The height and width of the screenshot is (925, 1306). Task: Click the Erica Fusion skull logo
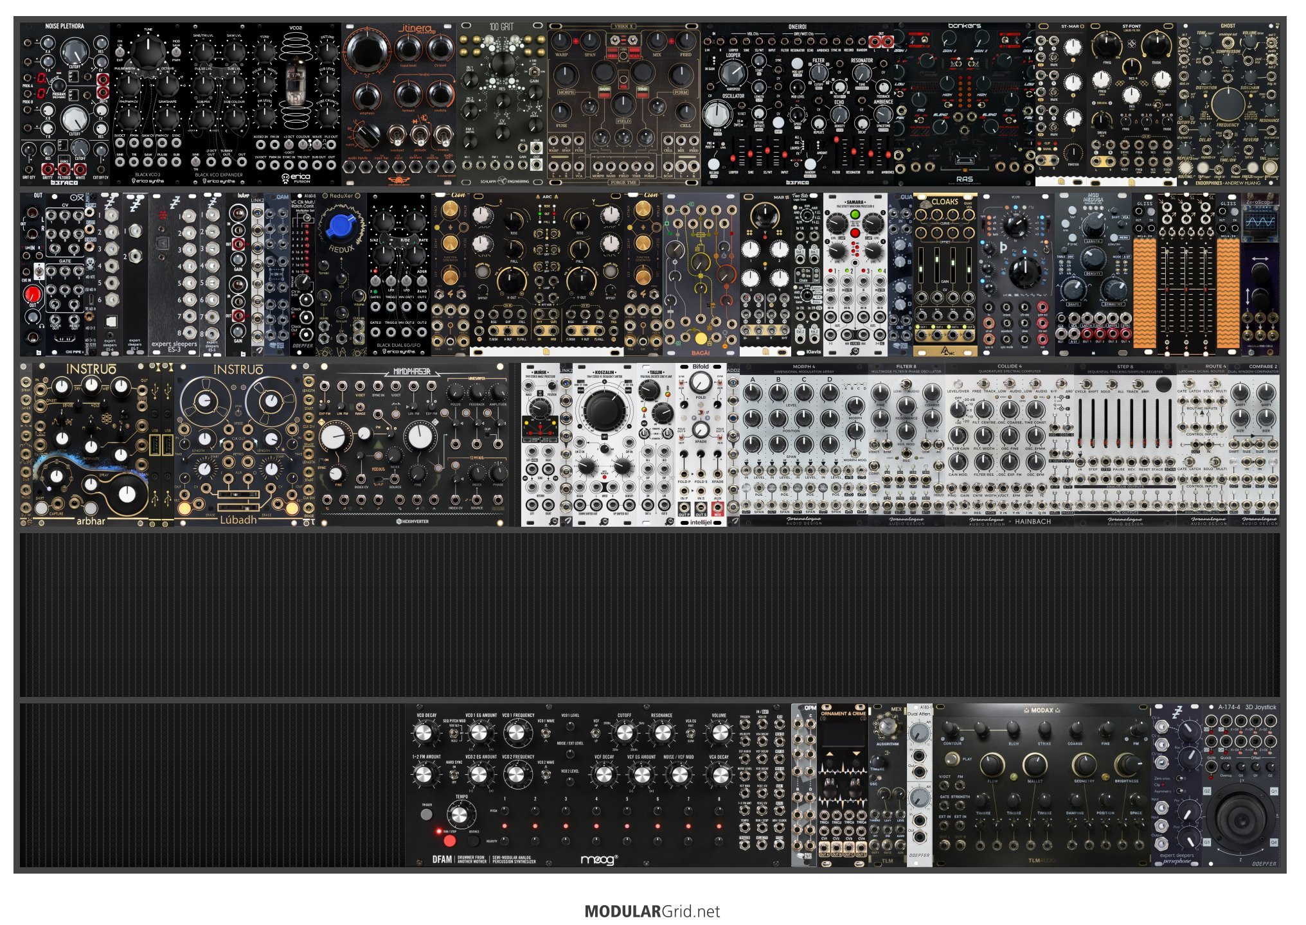tap(286, 177)
